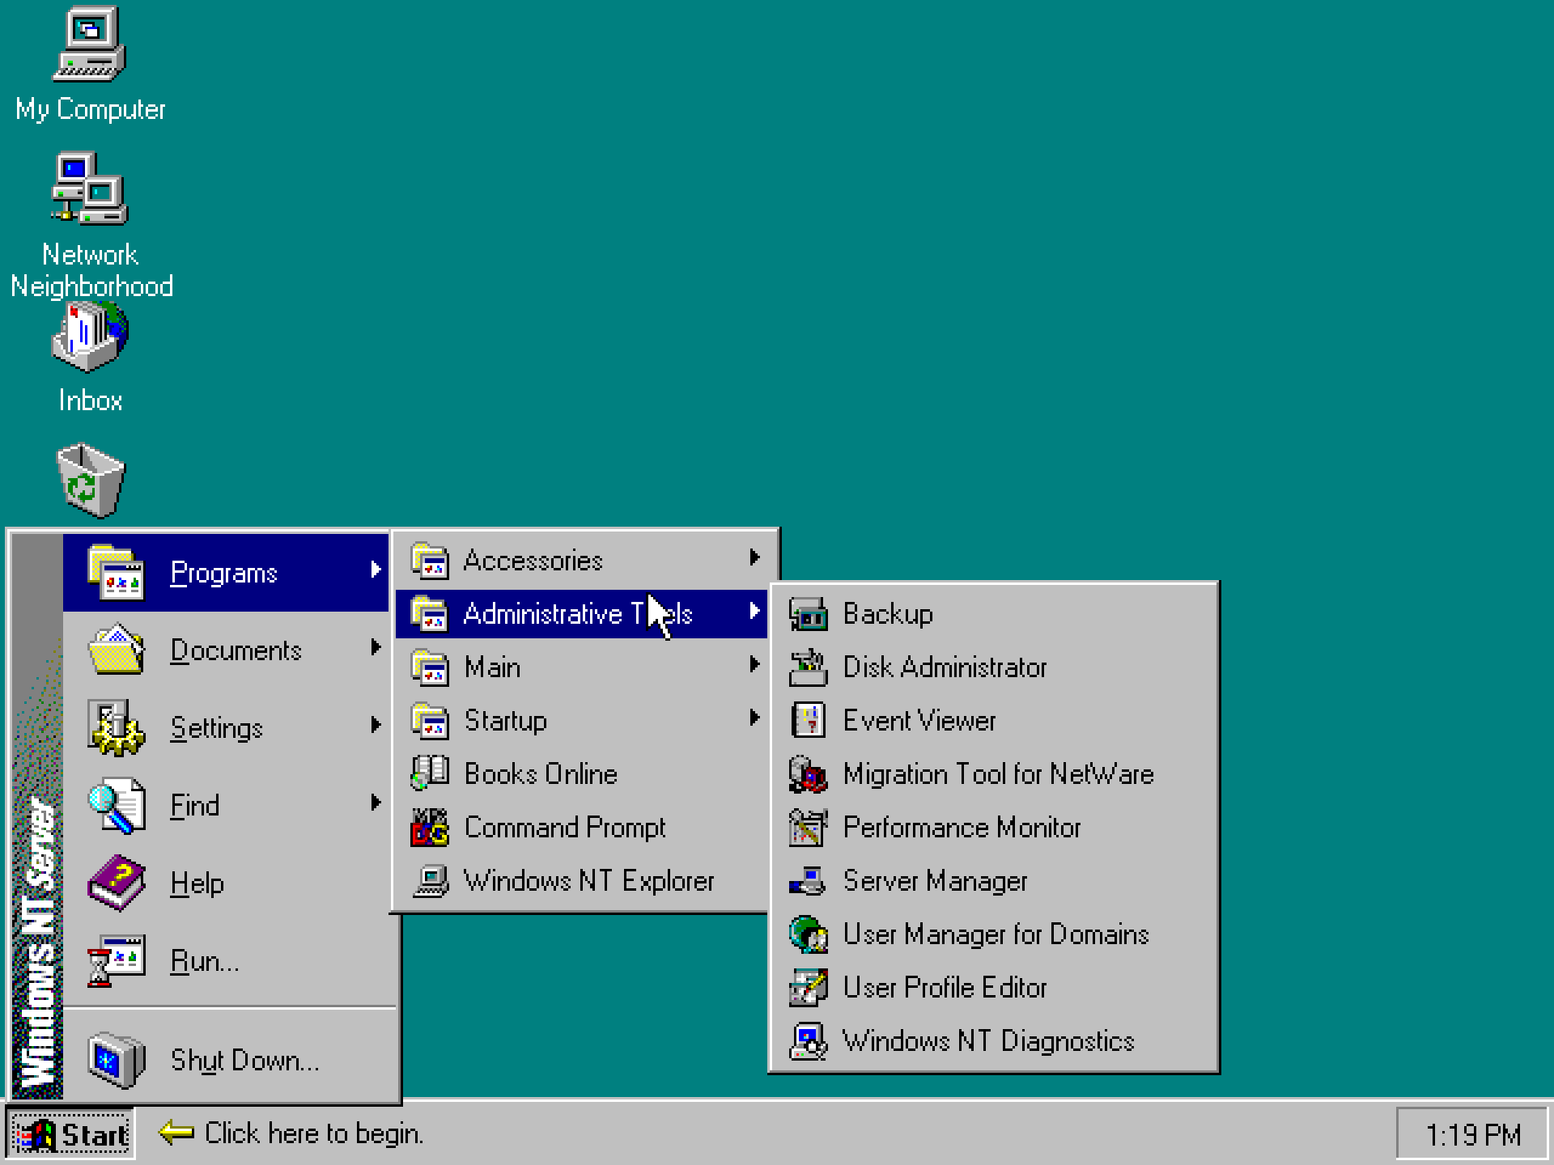Image resolution: width=1554 pixels, height=1165 pixels.
Task: Expand the Settings submenu arrow
Action: click(376, 725)
